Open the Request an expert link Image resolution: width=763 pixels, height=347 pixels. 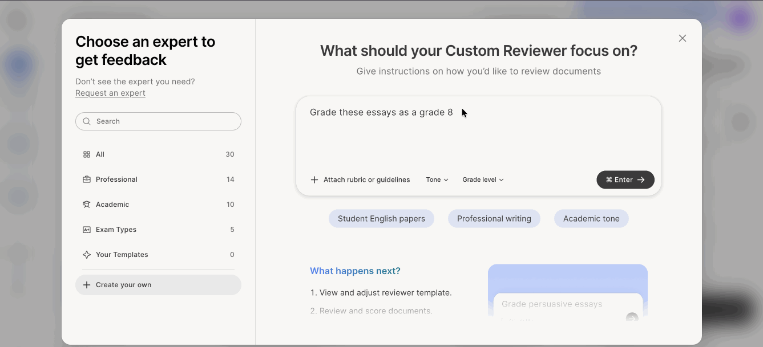(110, 93)
